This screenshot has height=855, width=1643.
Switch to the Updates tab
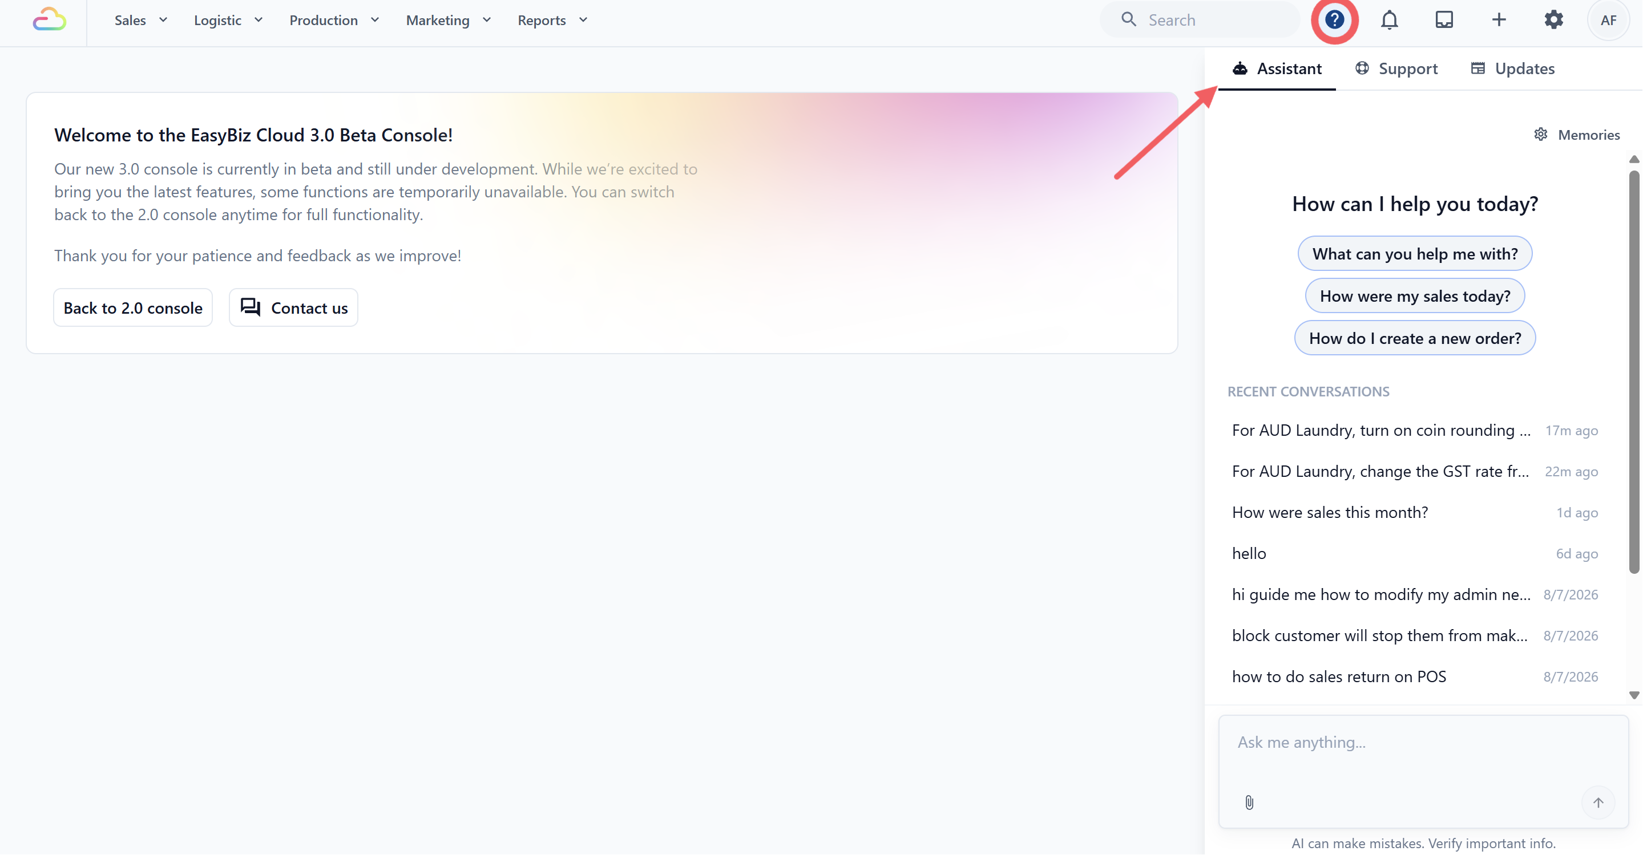[1512, 68]
